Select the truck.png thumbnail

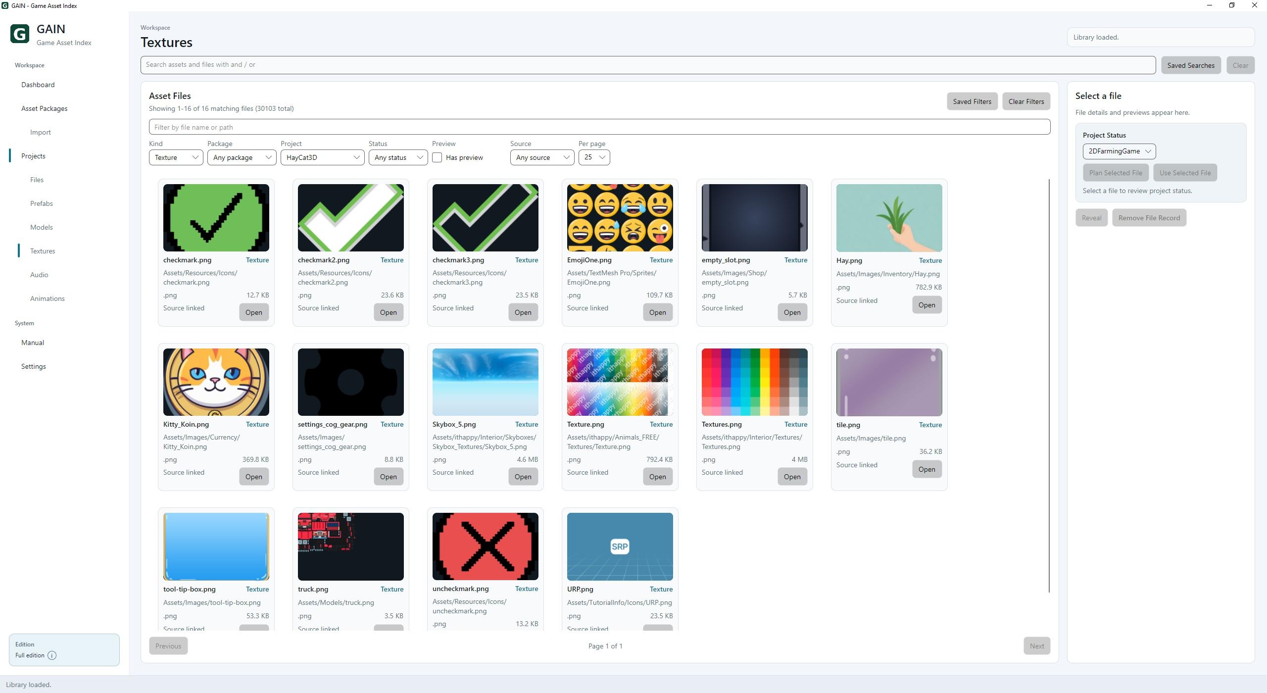(x=351, y=546)
